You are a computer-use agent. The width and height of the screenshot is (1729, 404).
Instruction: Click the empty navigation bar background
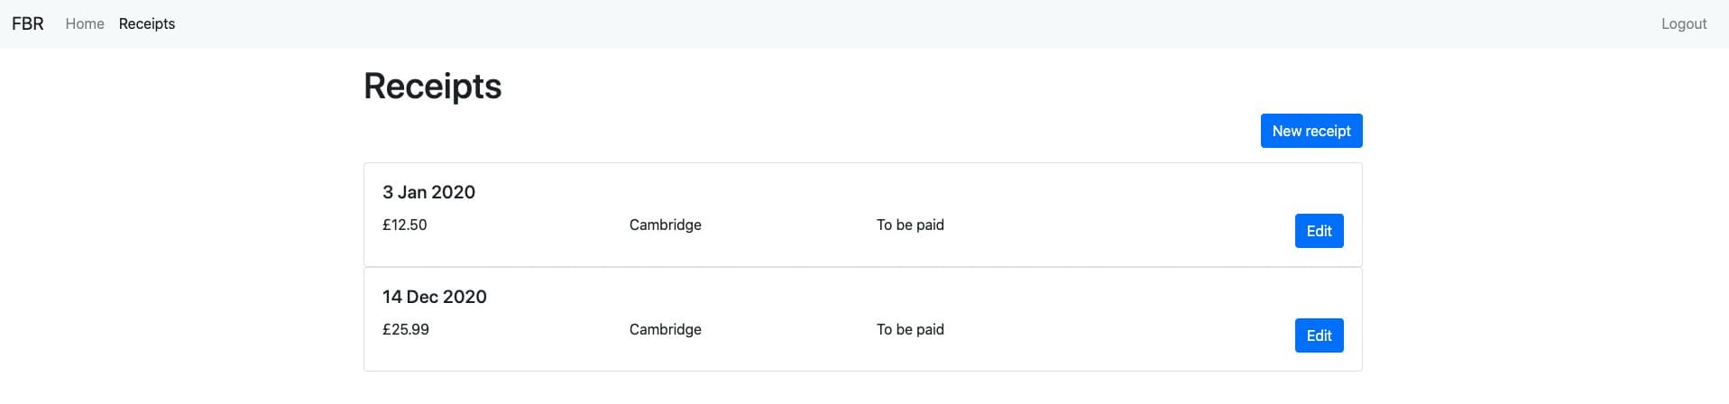[x=902, y=23]
